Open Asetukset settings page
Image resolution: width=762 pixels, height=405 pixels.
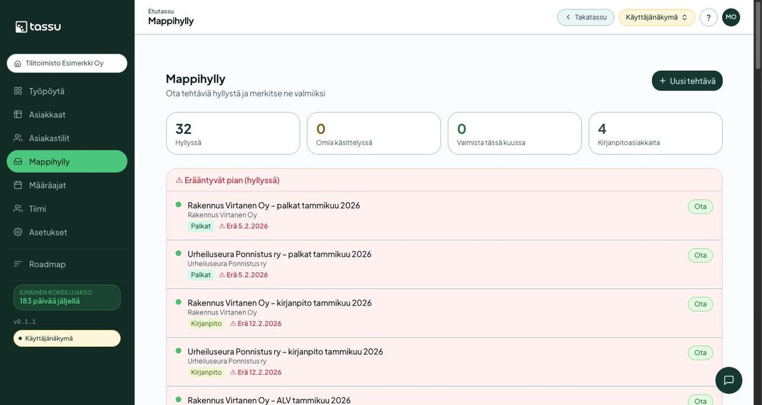click(x=67, y=232)
